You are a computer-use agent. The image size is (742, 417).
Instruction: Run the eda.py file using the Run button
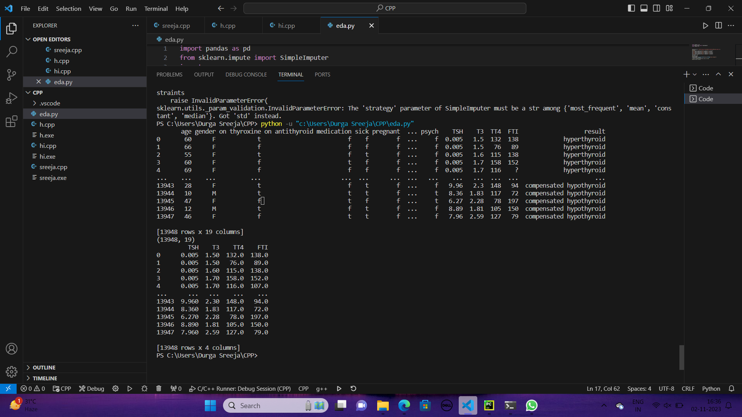(705, 25)
